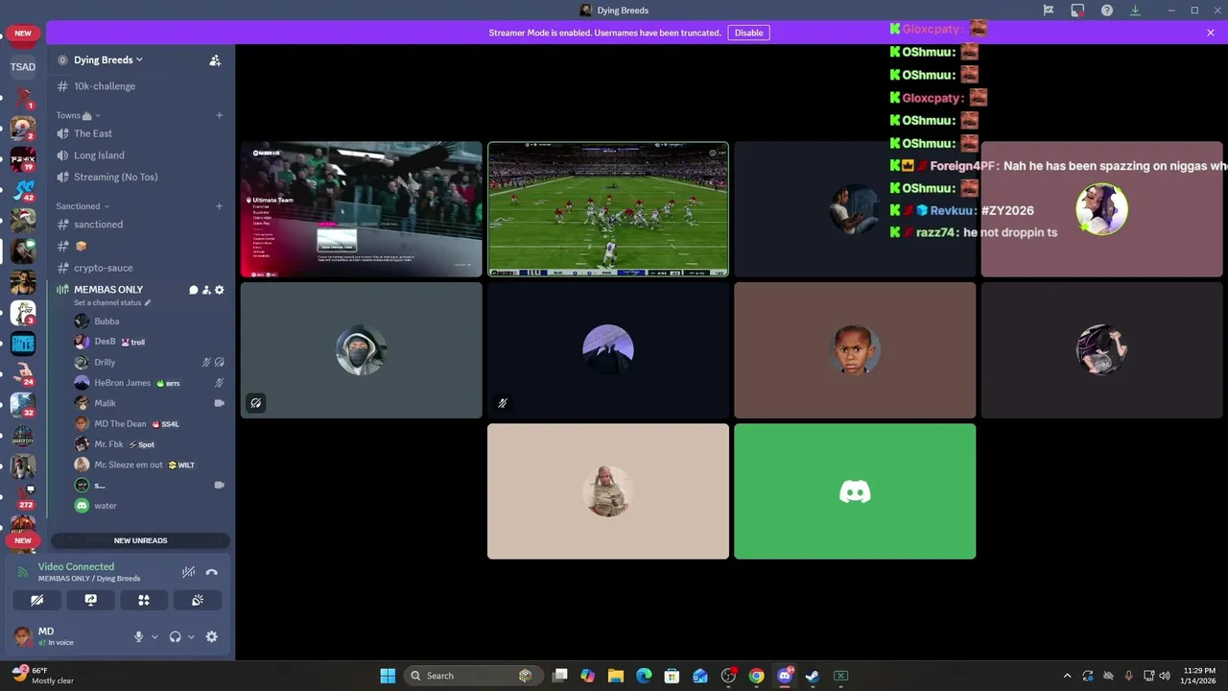The width and height of the screenshot is (1228, 691).
Task: Open the server icon with 272 badge
Action: pyautogui.click(x=23, y=496)
